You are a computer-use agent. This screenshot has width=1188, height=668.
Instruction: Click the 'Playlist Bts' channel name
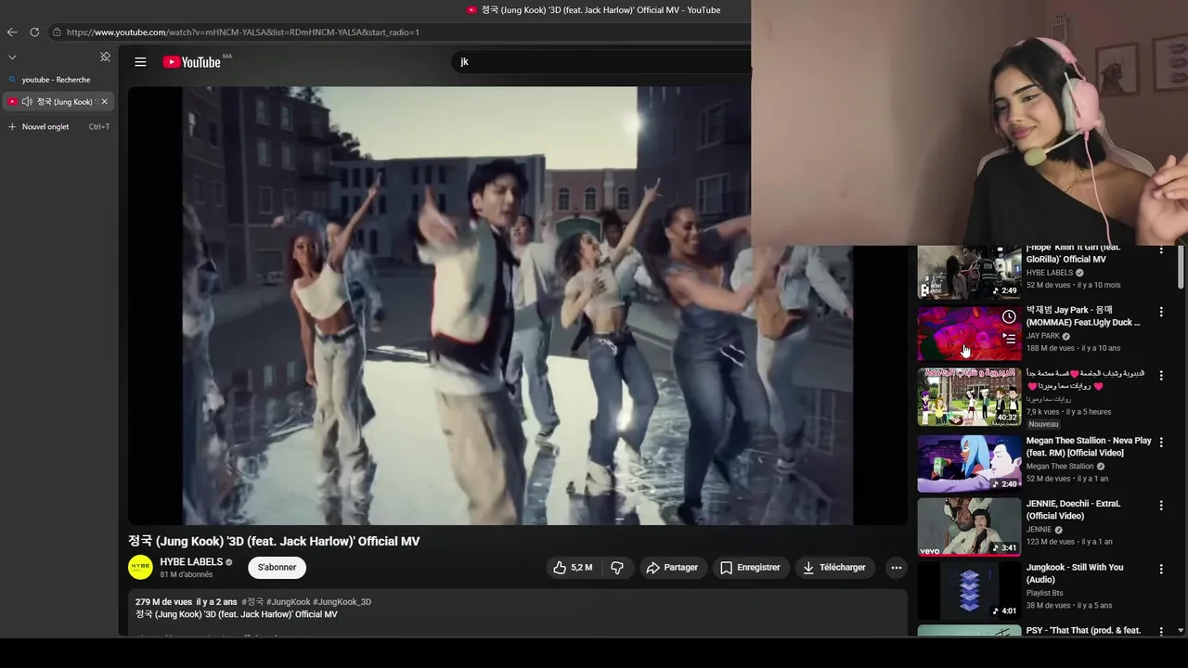pyautogui.click(x=1044, y=593)
